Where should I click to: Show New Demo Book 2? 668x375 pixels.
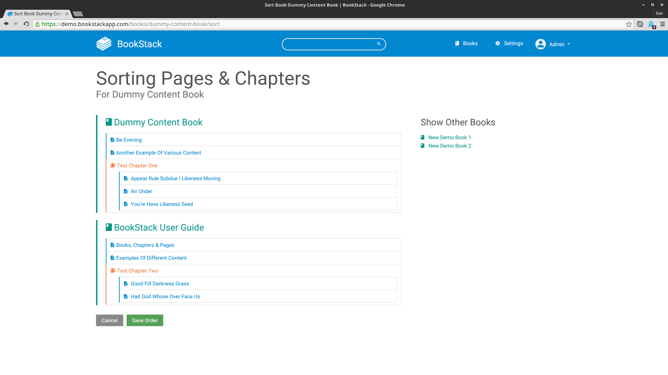(x=450, y=145)
